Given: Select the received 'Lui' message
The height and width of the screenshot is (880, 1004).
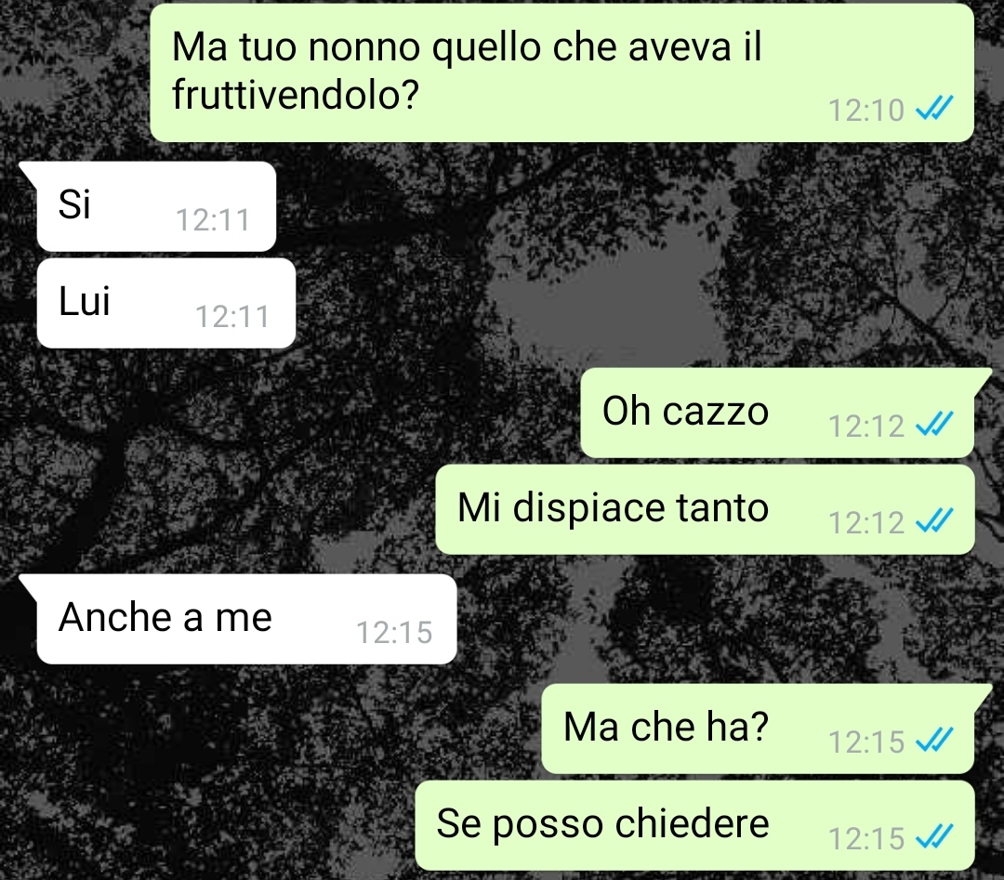Looking at the screenshot, I should [x=166, y=303].
